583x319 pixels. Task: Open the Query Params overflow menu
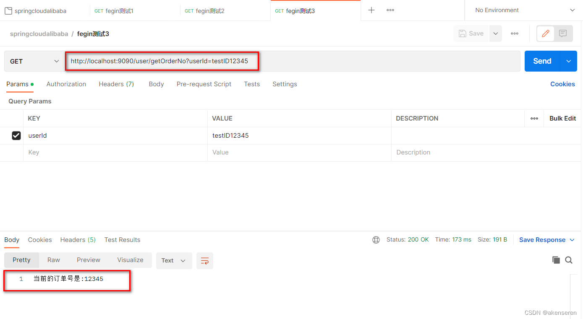point(534,118)
